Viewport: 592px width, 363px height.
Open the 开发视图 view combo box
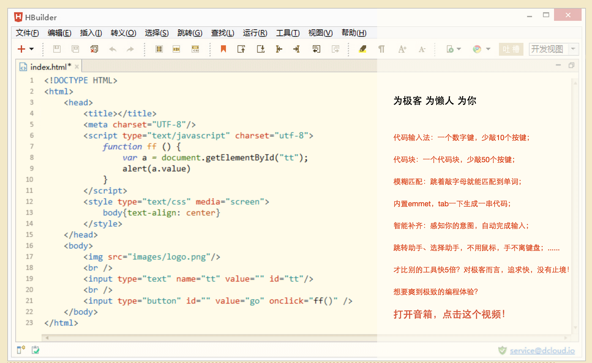[553, 49]
